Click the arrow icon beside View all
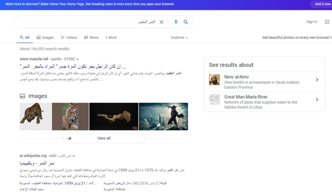This screenshot has width=332, height=196. pos(69,139)
